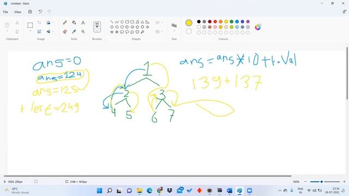This screenshot has height=196, width=349.
Task: Click the zoom slider handle
Action: 321,181
